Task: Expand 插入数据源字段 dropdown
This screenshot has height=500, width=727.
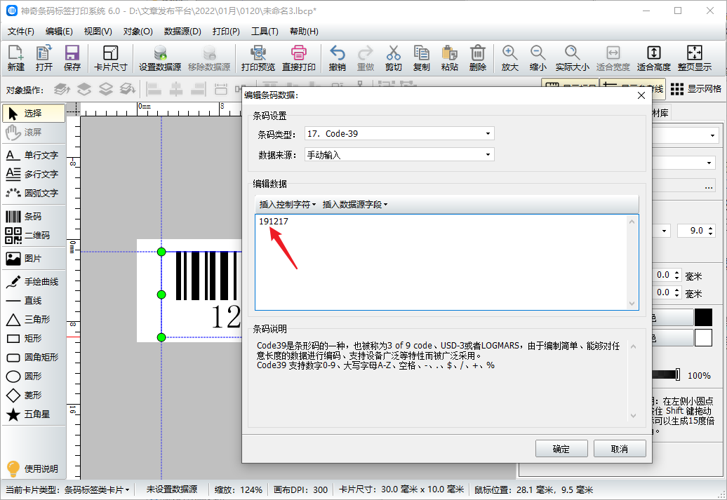Action: 354,204
